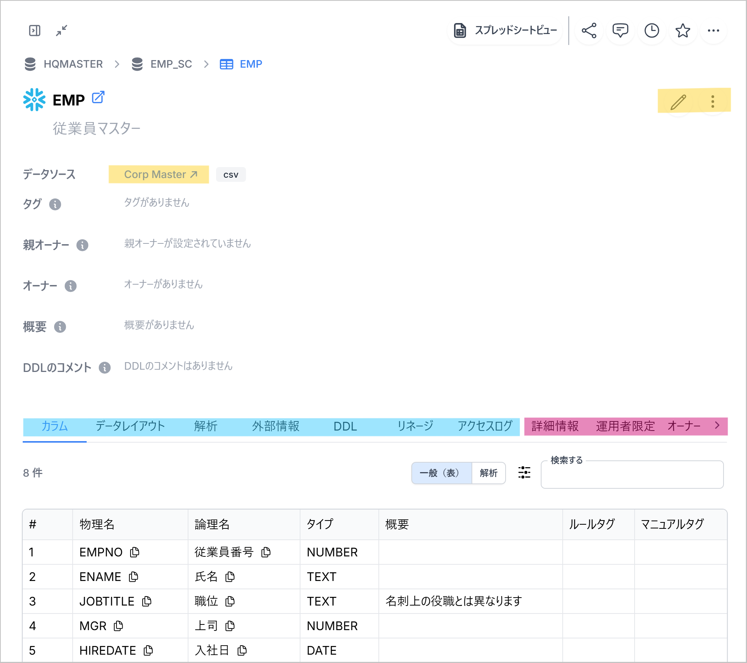
Task: Open the 解析 tab
Action: [206, 427]
